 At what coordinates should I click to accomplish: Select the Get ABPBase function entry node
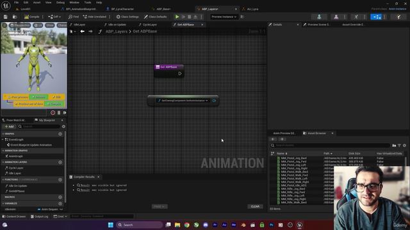169,70
